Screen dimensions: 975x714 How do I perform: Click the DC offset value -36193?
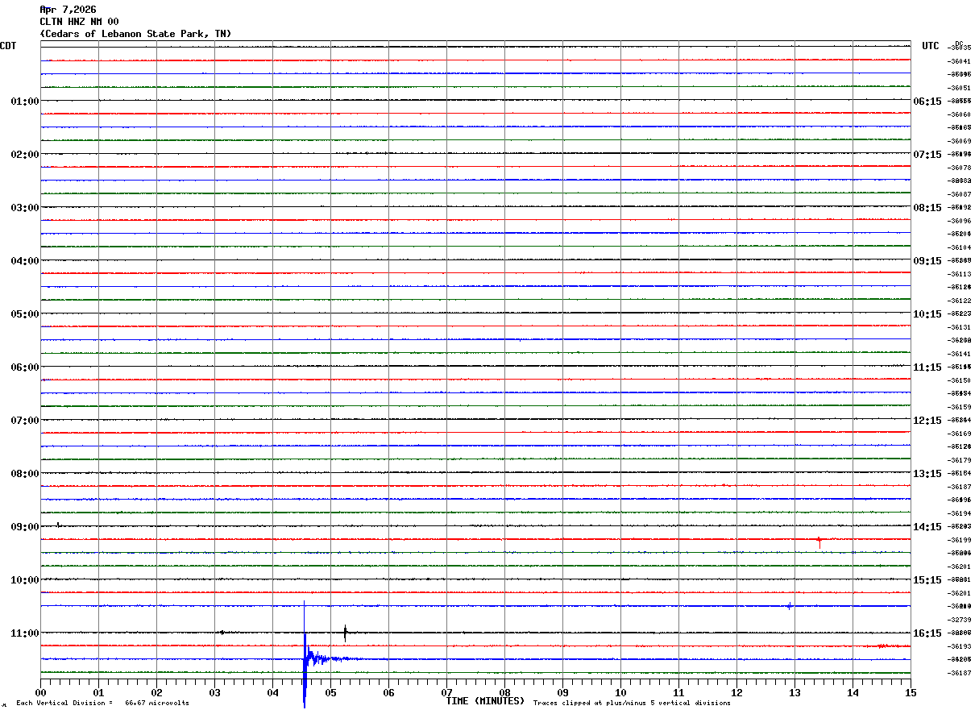(960, 646)
